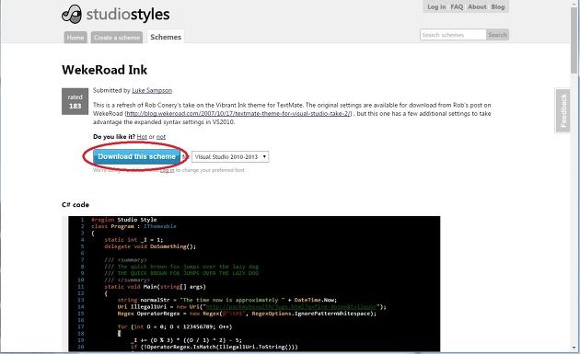
Task: Open the Create a scheme tab
Action: [x=117, y=38]
